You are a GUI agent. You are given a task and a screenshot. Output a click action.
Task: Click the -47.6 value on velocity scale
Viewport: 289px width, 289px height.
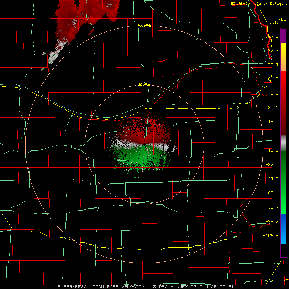click(x=272, y=179)
